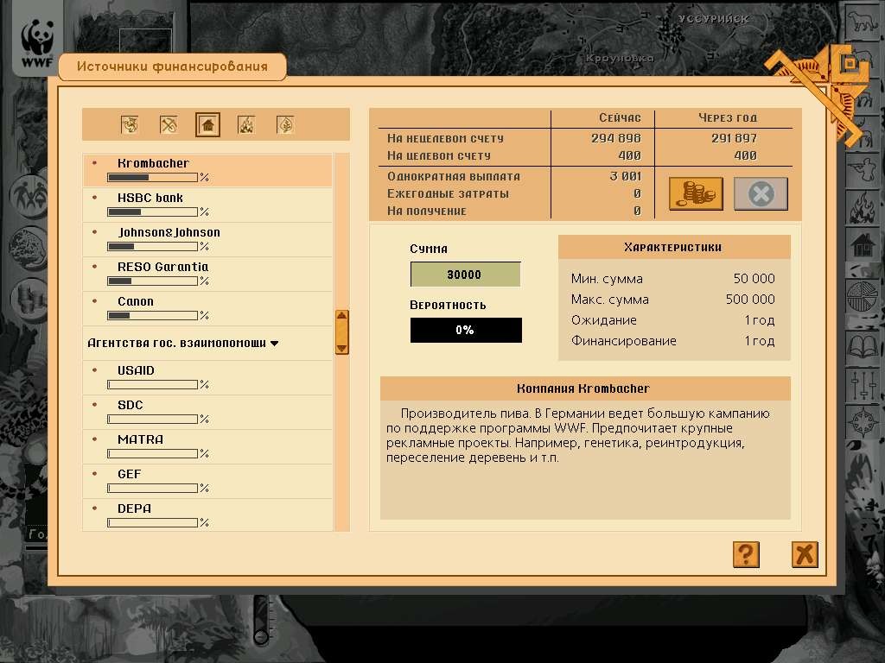The height and width of the screenshot is (663, 885).
Task: Click the Сейчас column header
Action: 620,117
